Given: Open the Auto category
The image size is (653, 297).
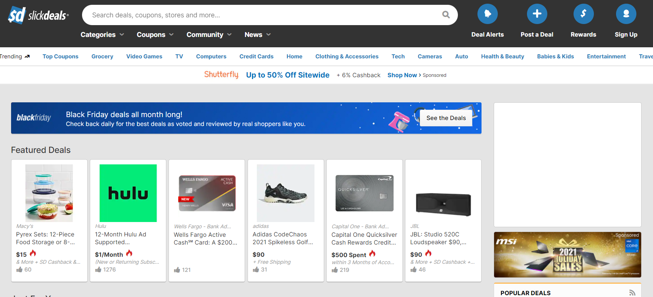Looking at the screenshot, I should [x=462, y=57].
